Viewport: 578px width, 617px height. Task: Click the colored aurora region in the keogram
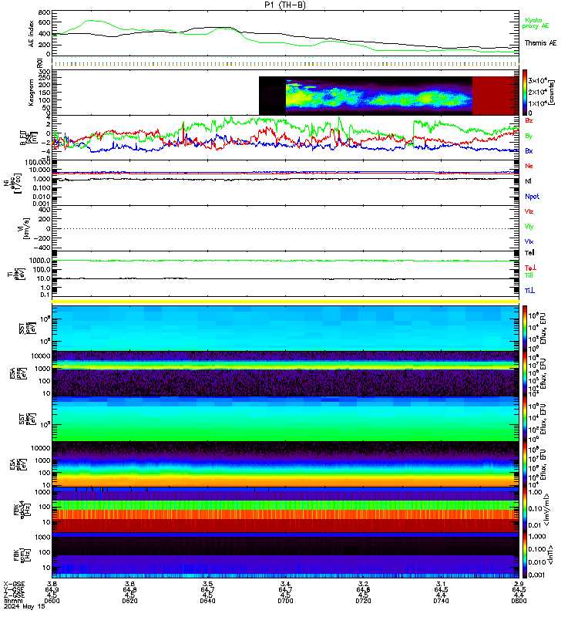pos(378,94)
